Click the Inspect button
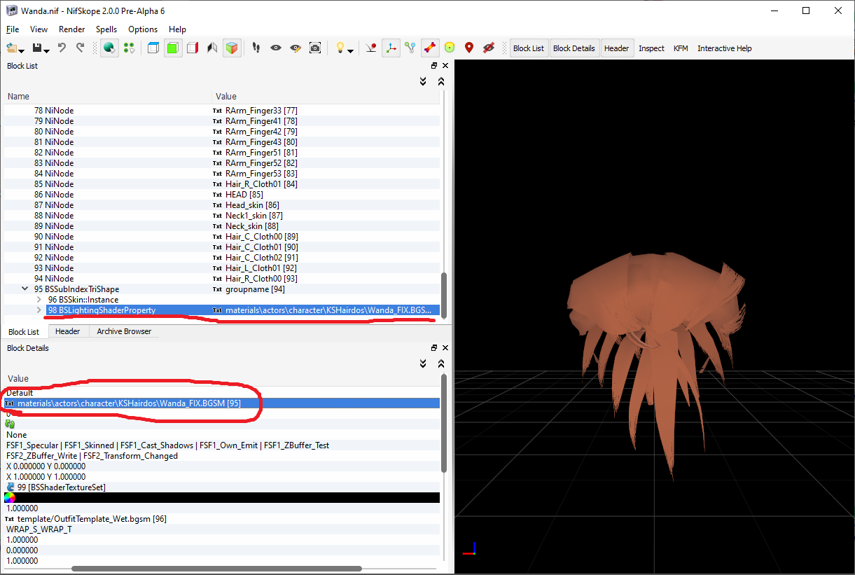 [x=651, y=48]
